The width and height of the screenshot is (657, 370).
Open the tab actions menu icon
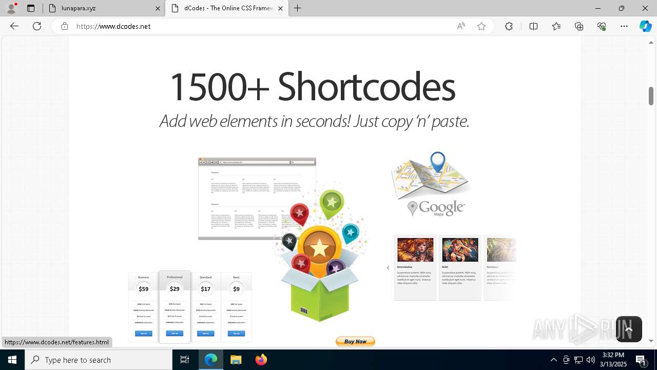tap(31, 8)
